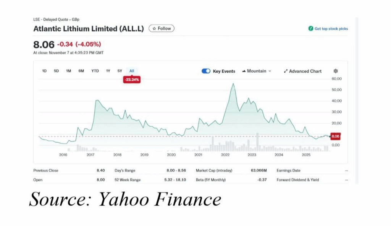Viewport: 391px width, 226px height.
Task: Click the green top stock picks icon
Action: click(x=311, y=29)
